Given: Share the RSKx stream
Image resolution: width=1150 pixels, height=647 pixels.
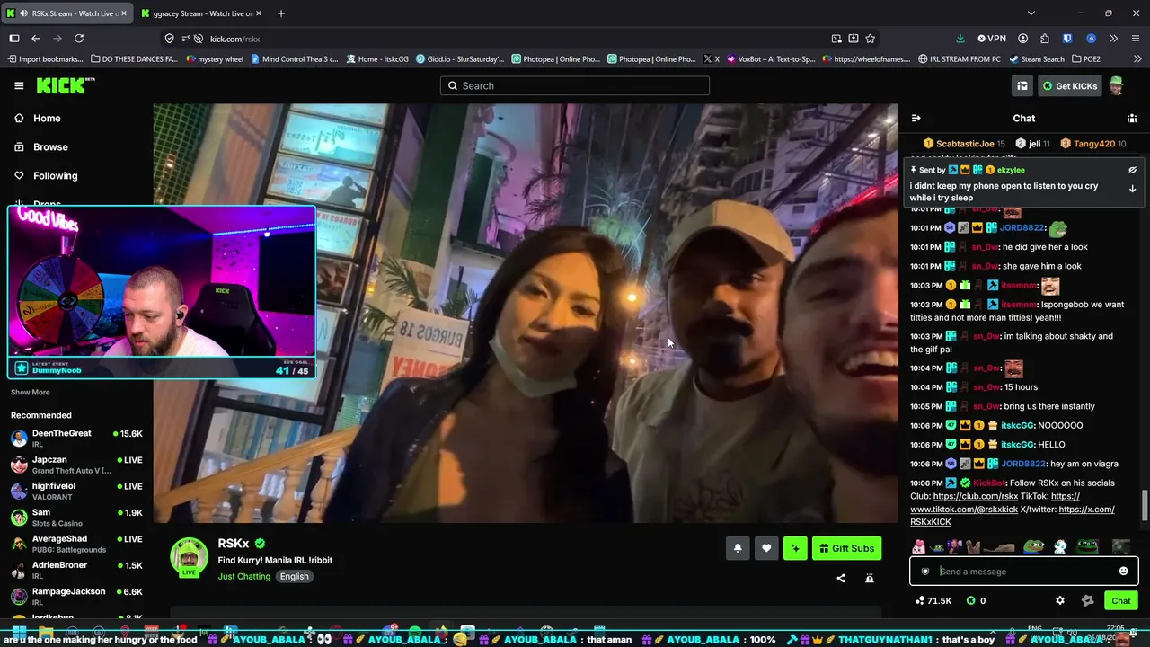Looking at the screenshot, I should click(x=841, y=579).
